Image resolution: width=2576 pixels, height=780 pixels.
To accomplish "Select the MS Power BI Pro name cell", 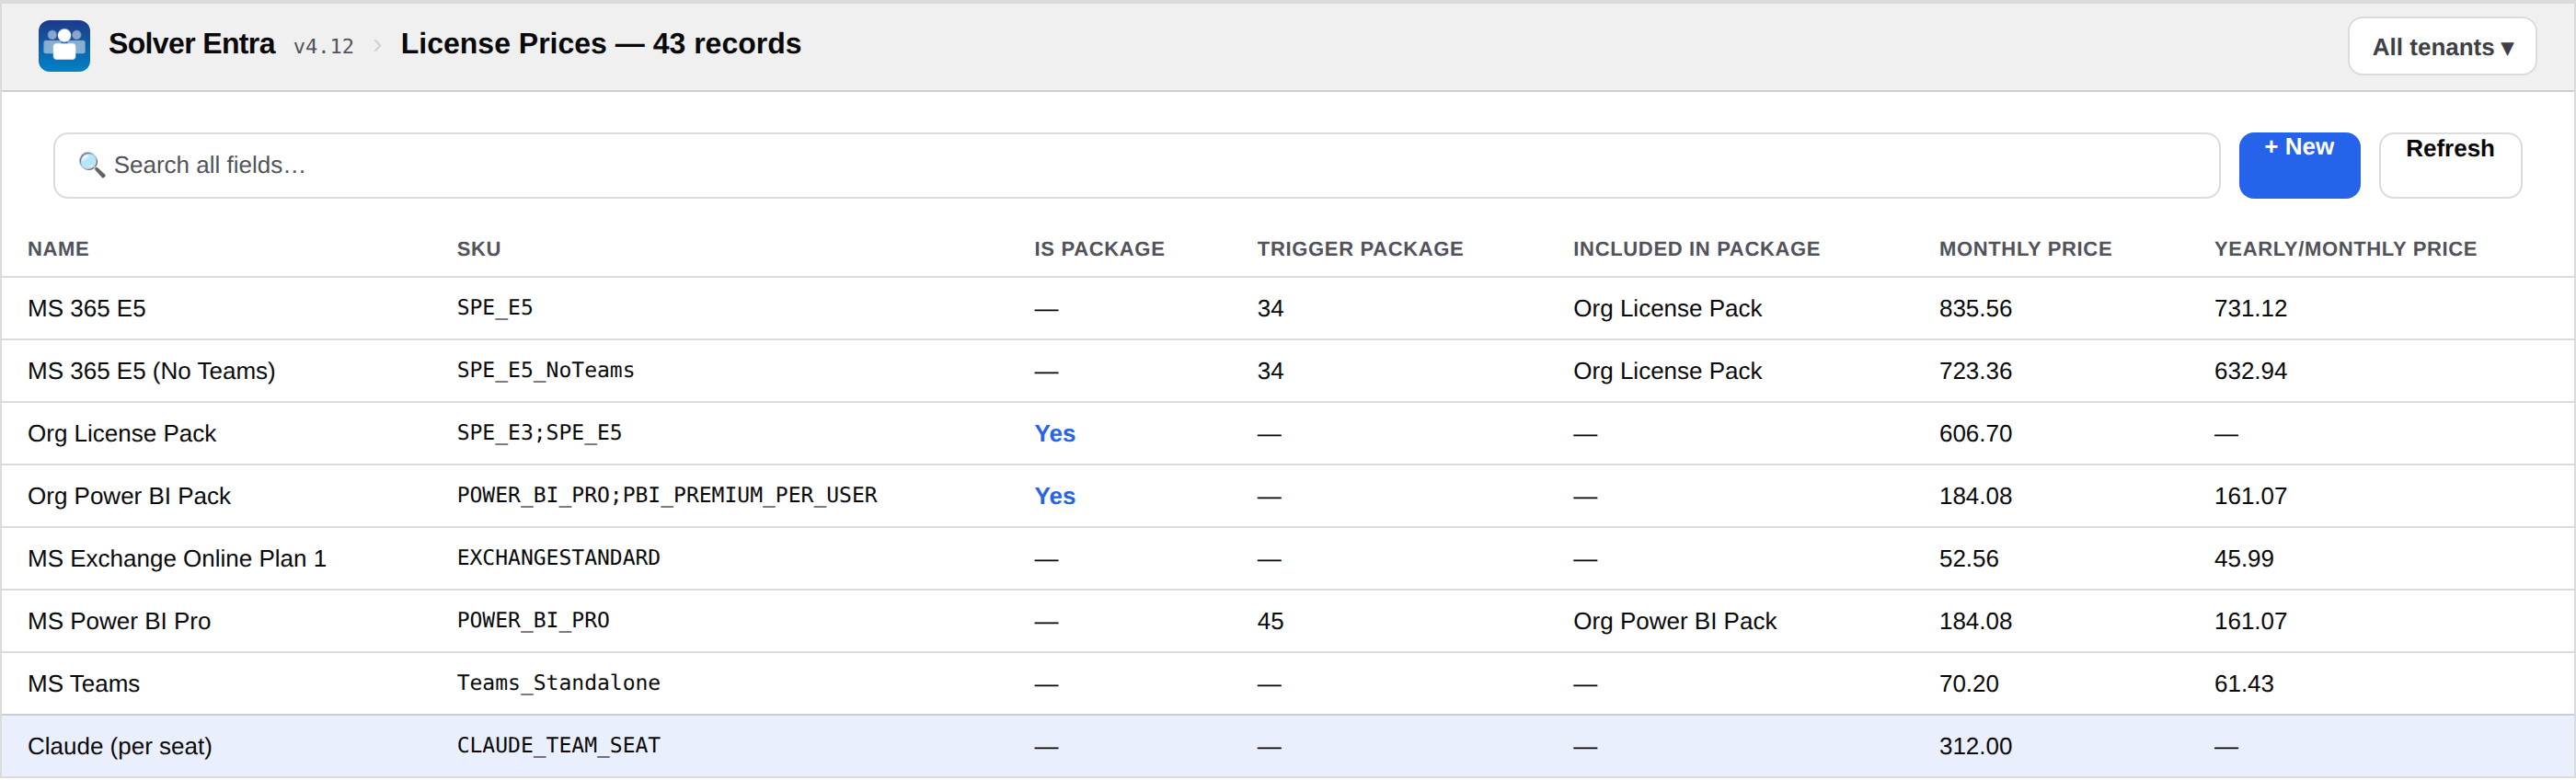I will (119, 622).
